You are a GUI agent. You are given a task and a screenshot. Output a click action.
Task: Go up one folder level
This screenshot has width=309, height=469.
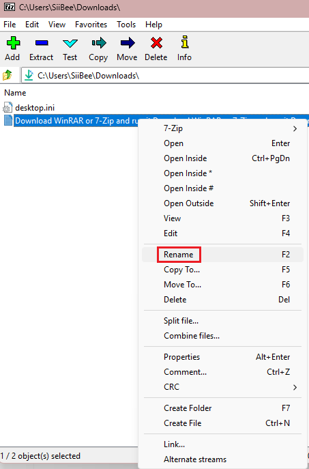(8, 75)
